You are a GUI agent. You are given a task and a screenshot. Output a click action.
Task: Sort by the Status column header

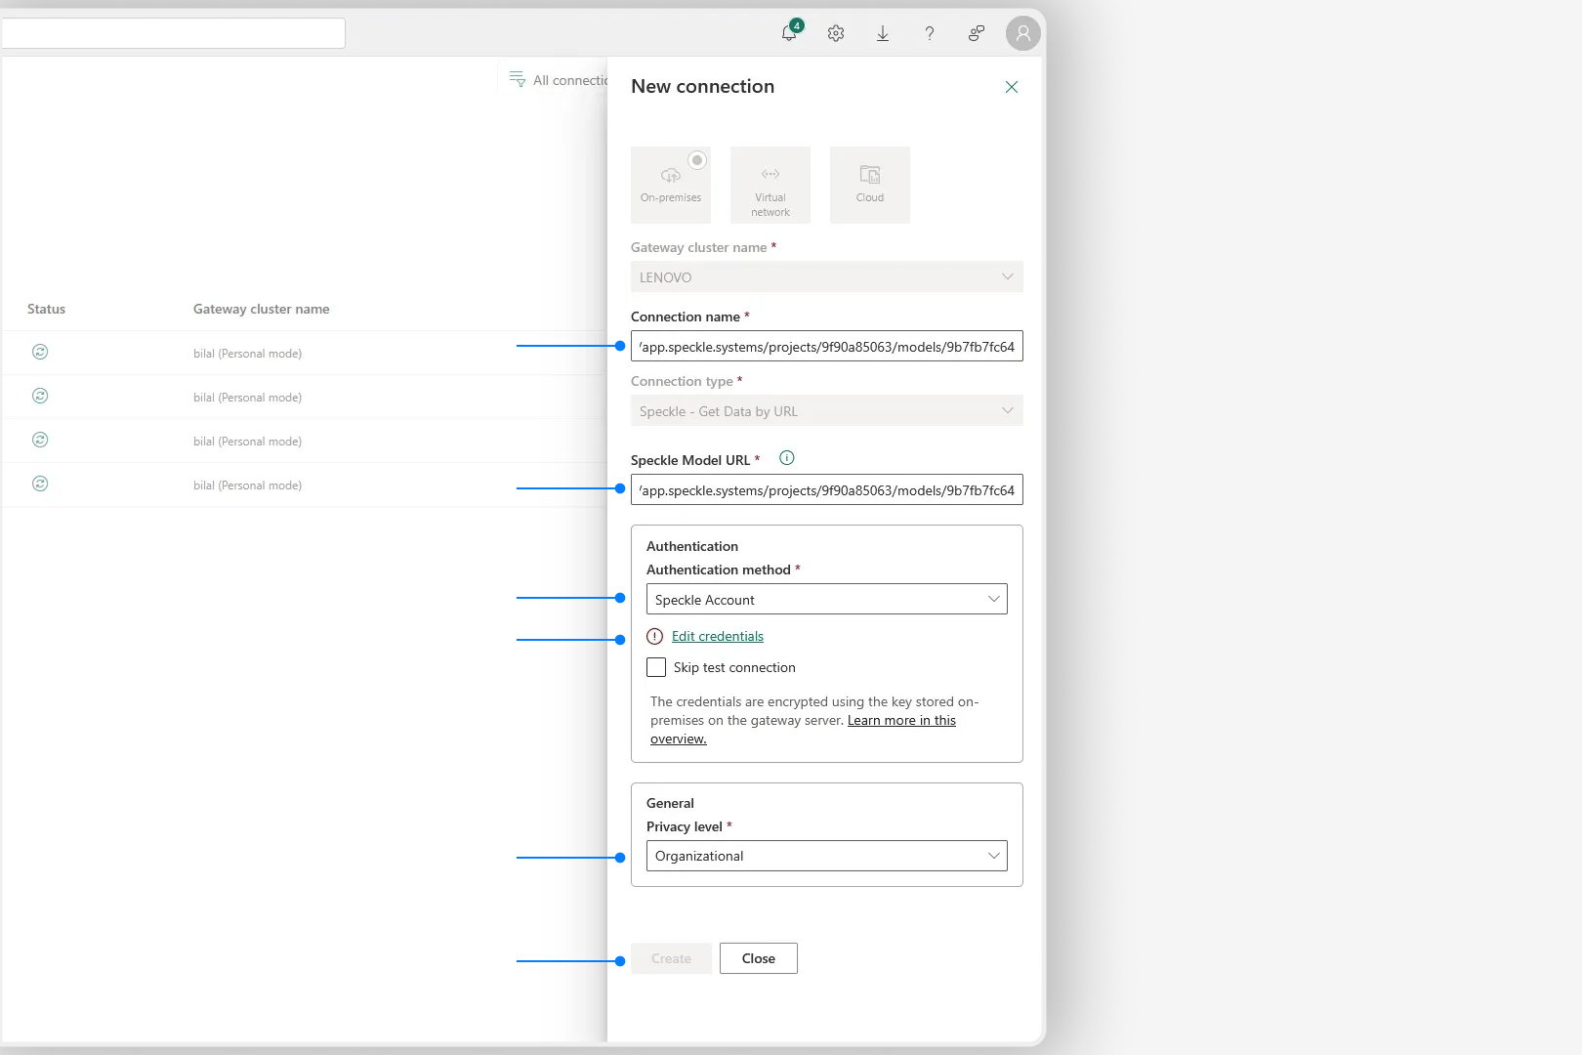click(x=46, y=309)
